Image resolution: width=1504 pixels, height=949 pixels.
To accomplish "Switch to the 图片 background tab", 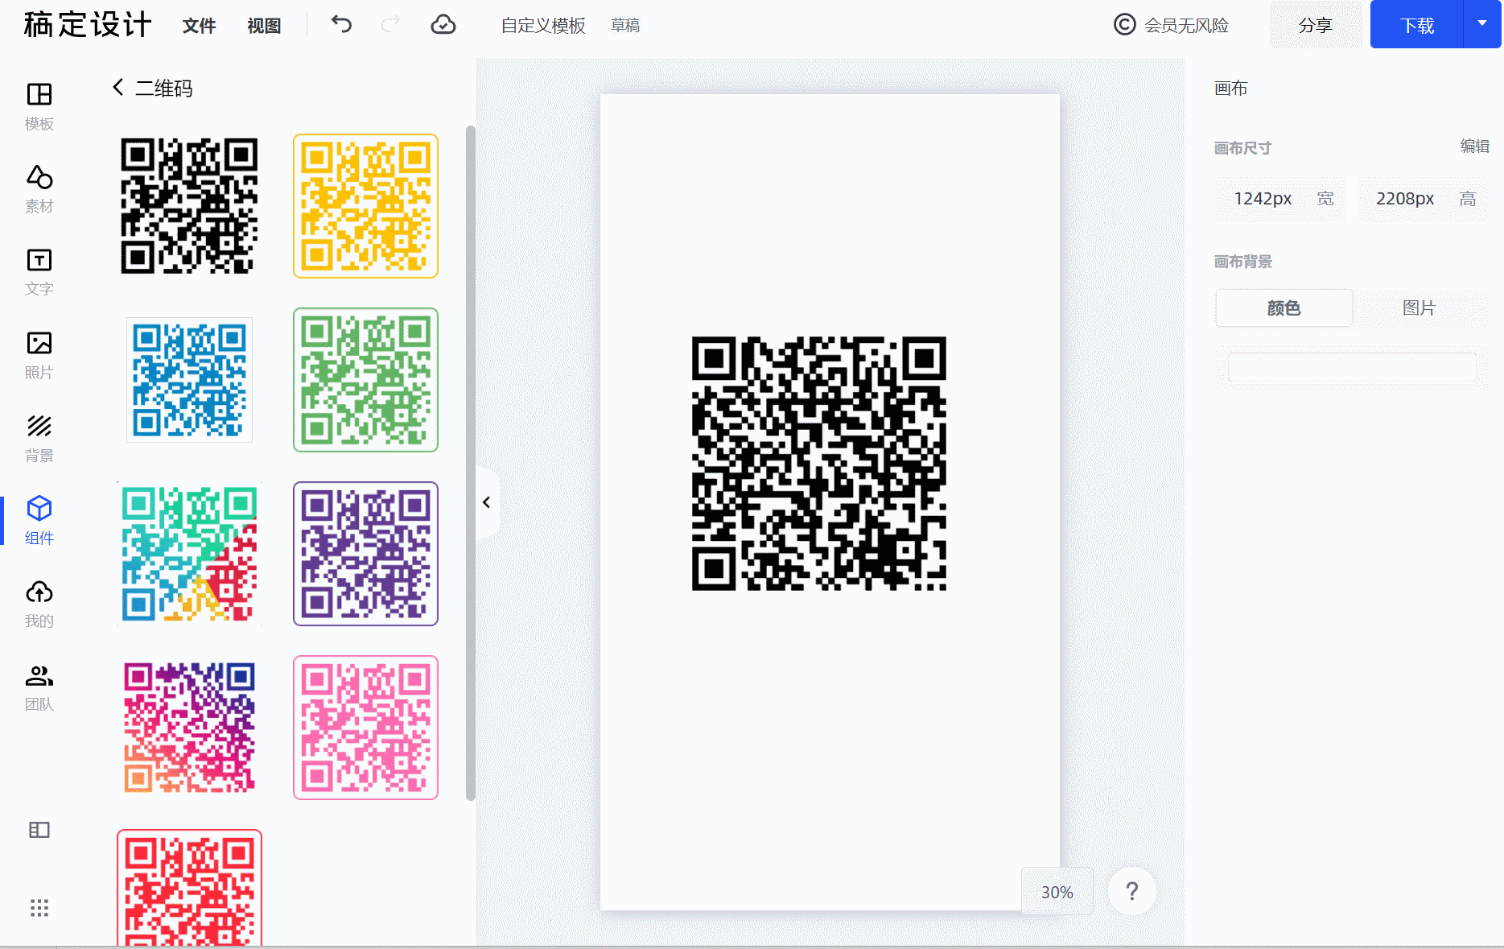I will [1419, 308].
